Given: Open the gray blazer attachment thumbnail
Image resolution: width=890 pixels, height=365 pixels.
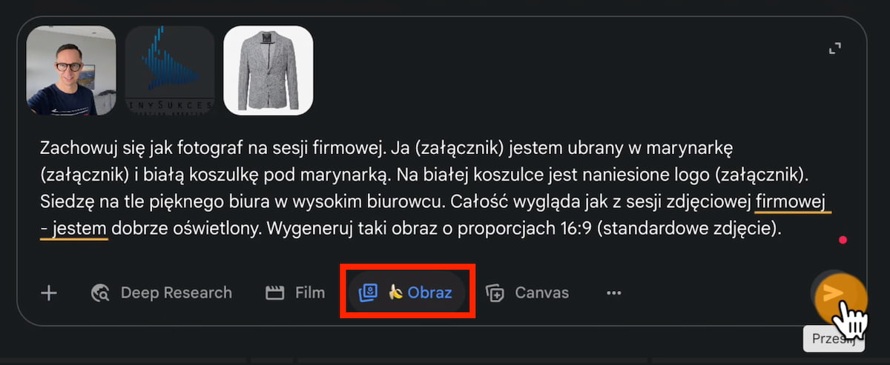Looking at the screenshot, I should click(268, 70).
